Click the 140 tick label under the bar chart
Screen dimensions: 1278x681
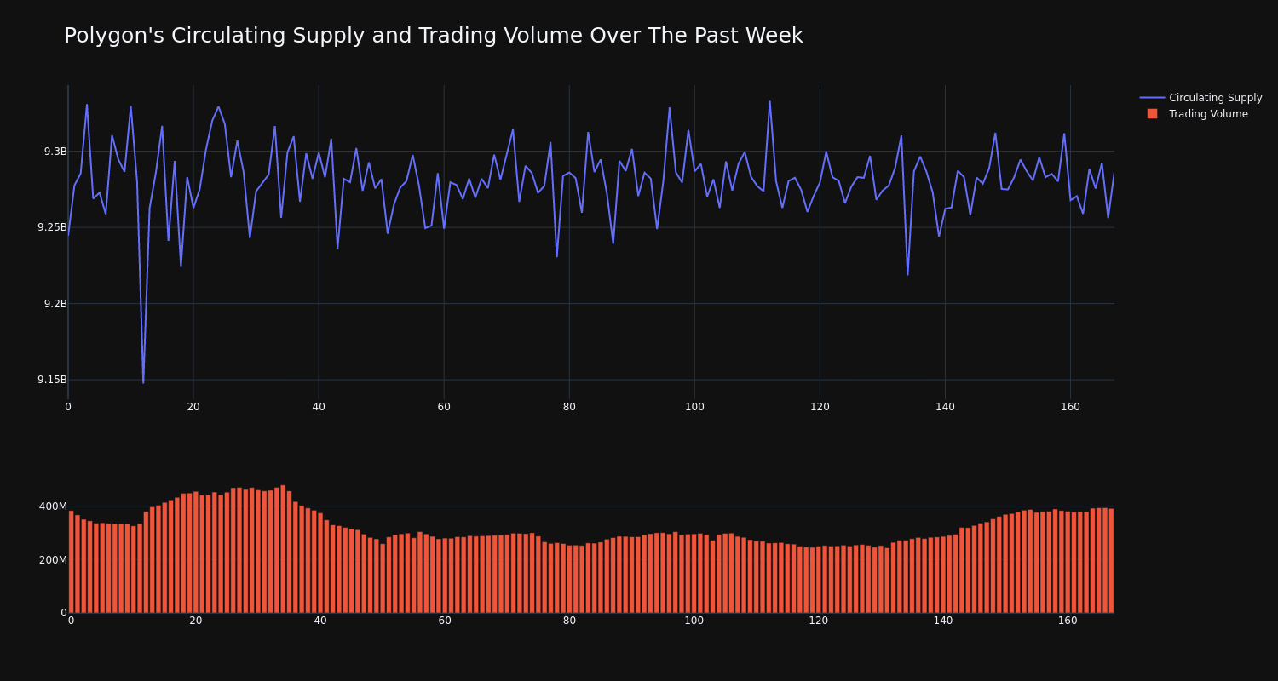point(943,621)
